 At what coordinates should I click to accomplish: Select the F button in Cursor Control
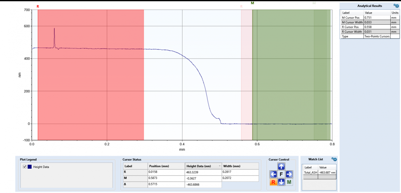click(281, 174)
